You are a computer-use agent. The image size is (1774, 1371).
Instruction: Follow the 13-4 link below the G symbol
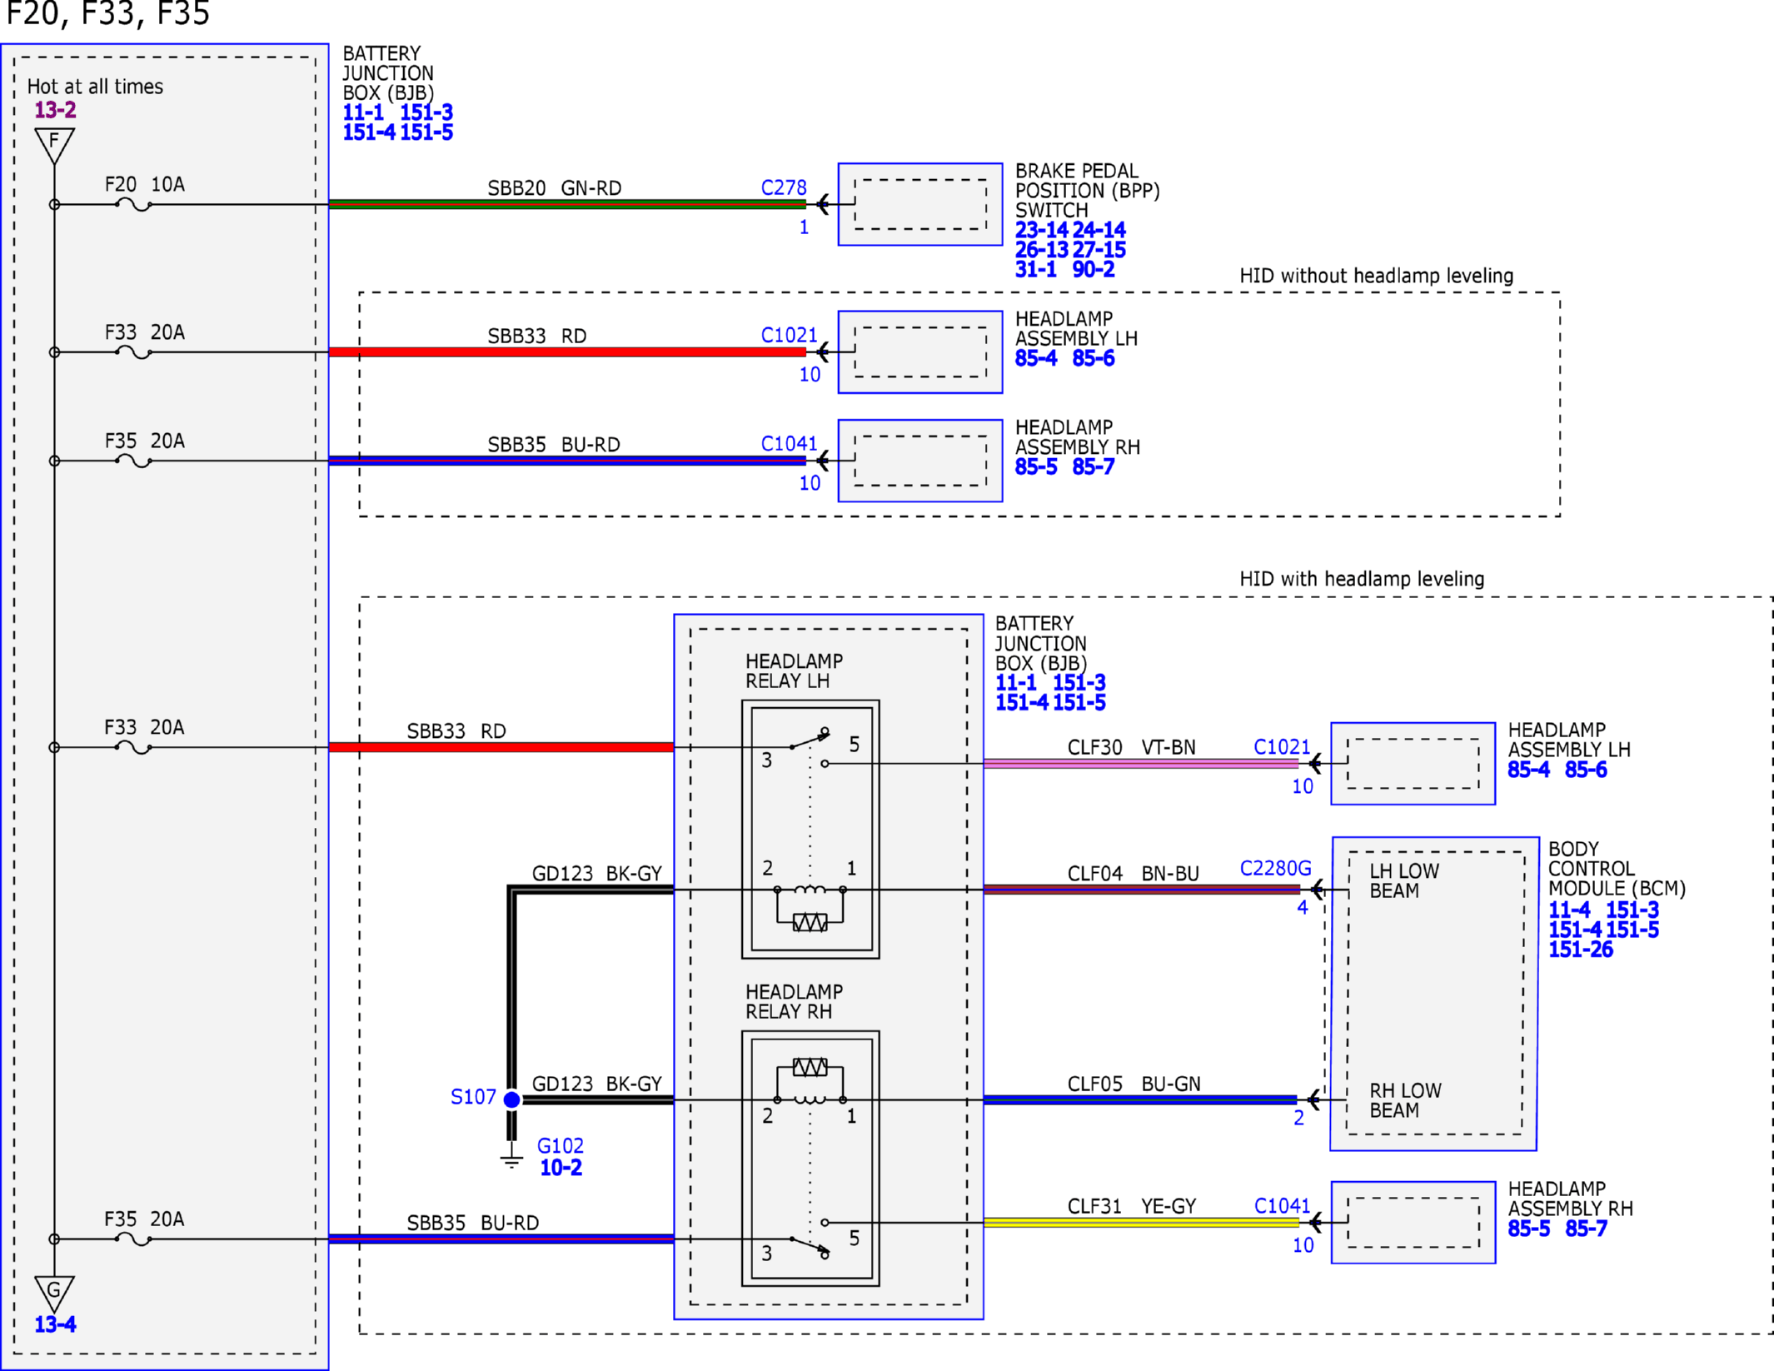[55, 1324]
